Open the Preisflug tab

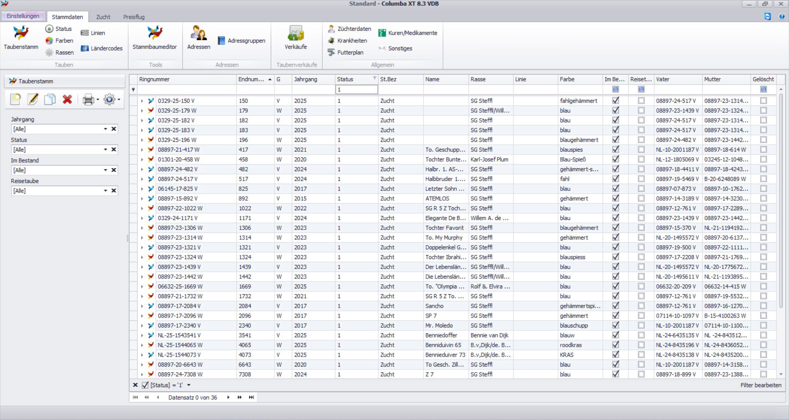(x=134, y=17)
